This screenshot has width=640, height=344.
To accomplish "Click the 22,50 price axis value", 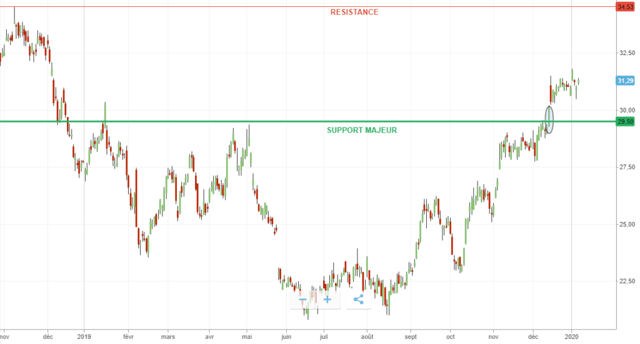I will click(627, 281).
